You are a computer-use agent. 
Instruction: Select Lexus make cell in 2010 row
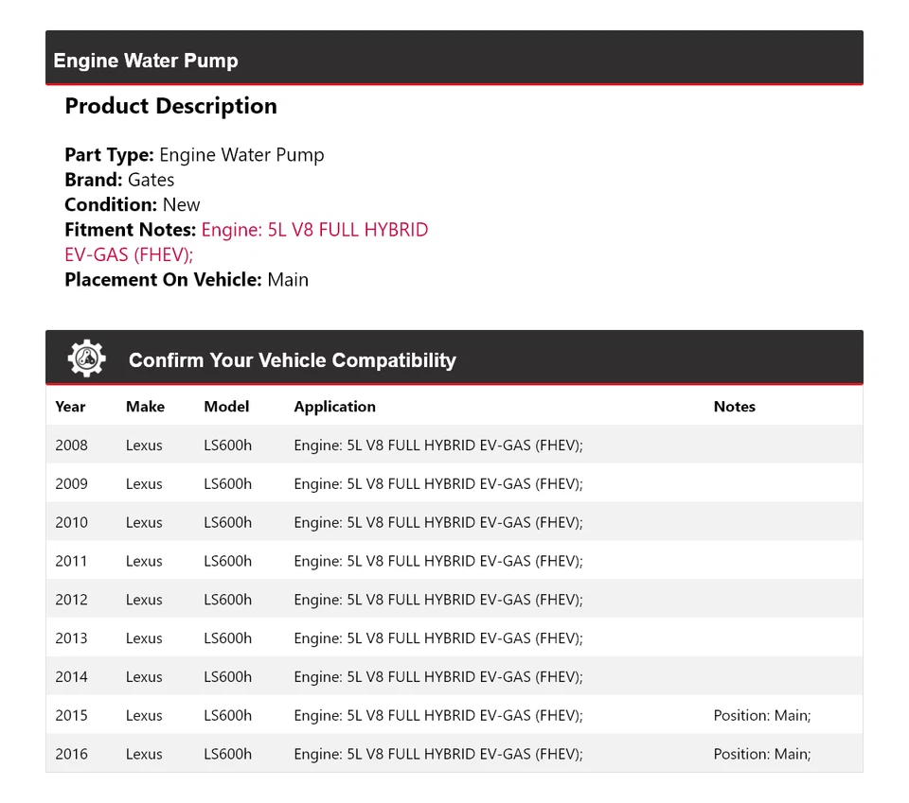[144, 522]
